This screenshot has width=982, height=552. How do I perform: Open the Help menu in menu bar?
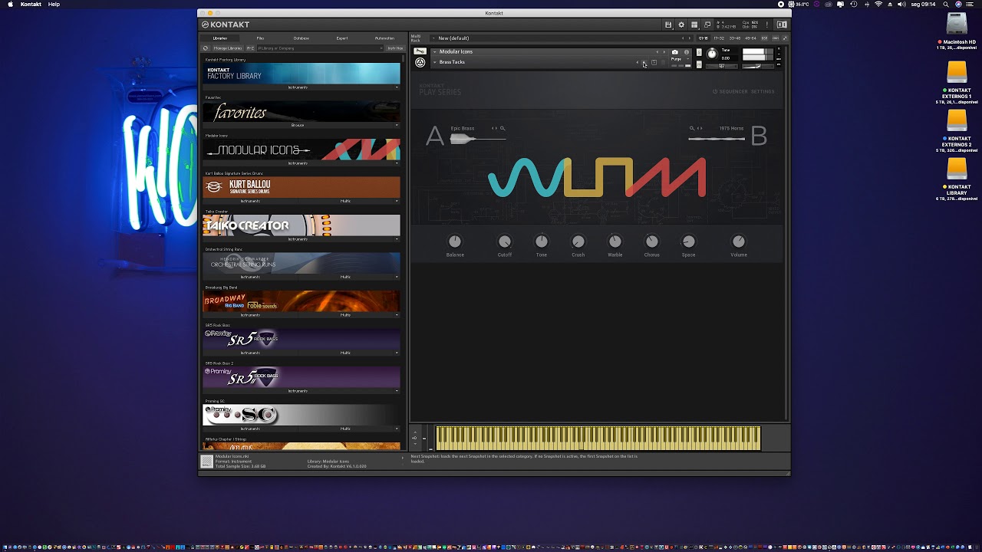coord(54,4)
